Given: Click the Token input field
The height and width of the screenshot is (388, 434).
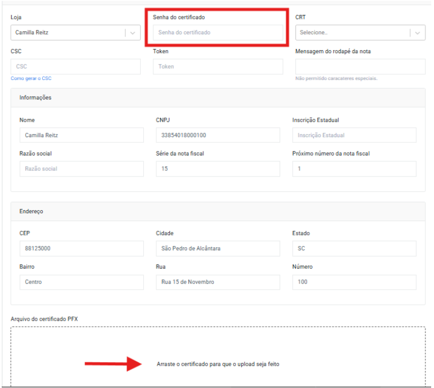Looking at the screenshot, I should 218,67.
